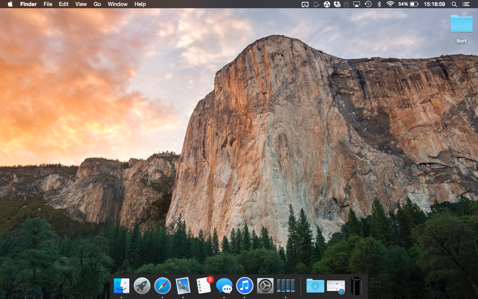Open Finder from the Dock
Viewport: 478px width, 299px height.
click(x=121, y=286)
